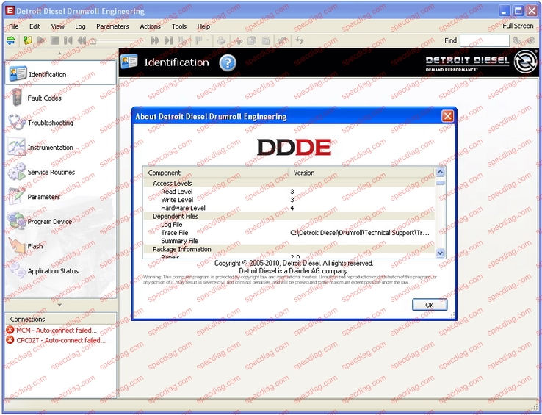542x415 pixels.
Task: Click the OK button in About dialog
Action: click(430, 305)
